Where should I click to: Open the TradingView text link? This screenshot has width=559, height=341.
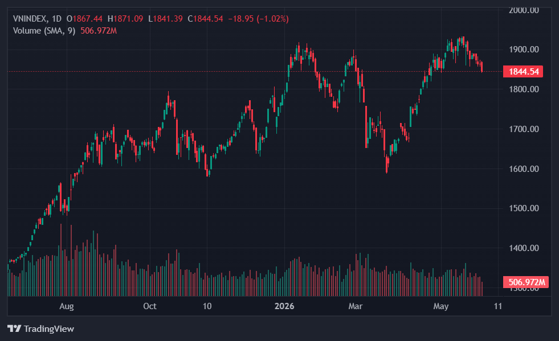(x=49, y=328)
